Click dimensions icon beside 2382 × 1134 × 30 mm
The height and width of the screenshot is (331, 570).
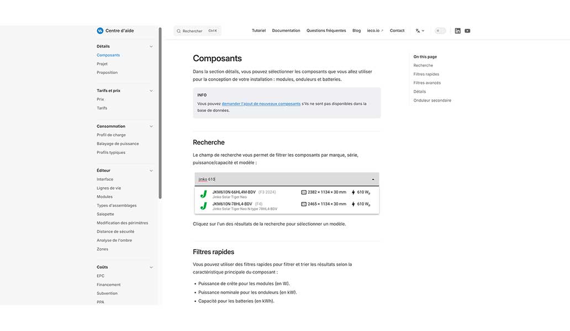click(303, 193)
